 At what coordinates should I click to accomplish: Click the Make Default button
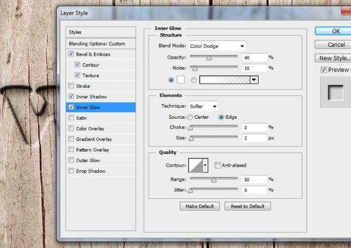click(x=200, y=206)
